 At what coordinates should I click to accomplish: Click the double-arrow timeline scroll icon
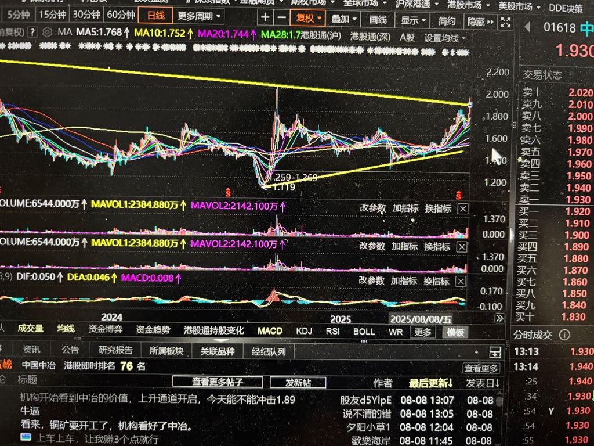pos(499,318)
